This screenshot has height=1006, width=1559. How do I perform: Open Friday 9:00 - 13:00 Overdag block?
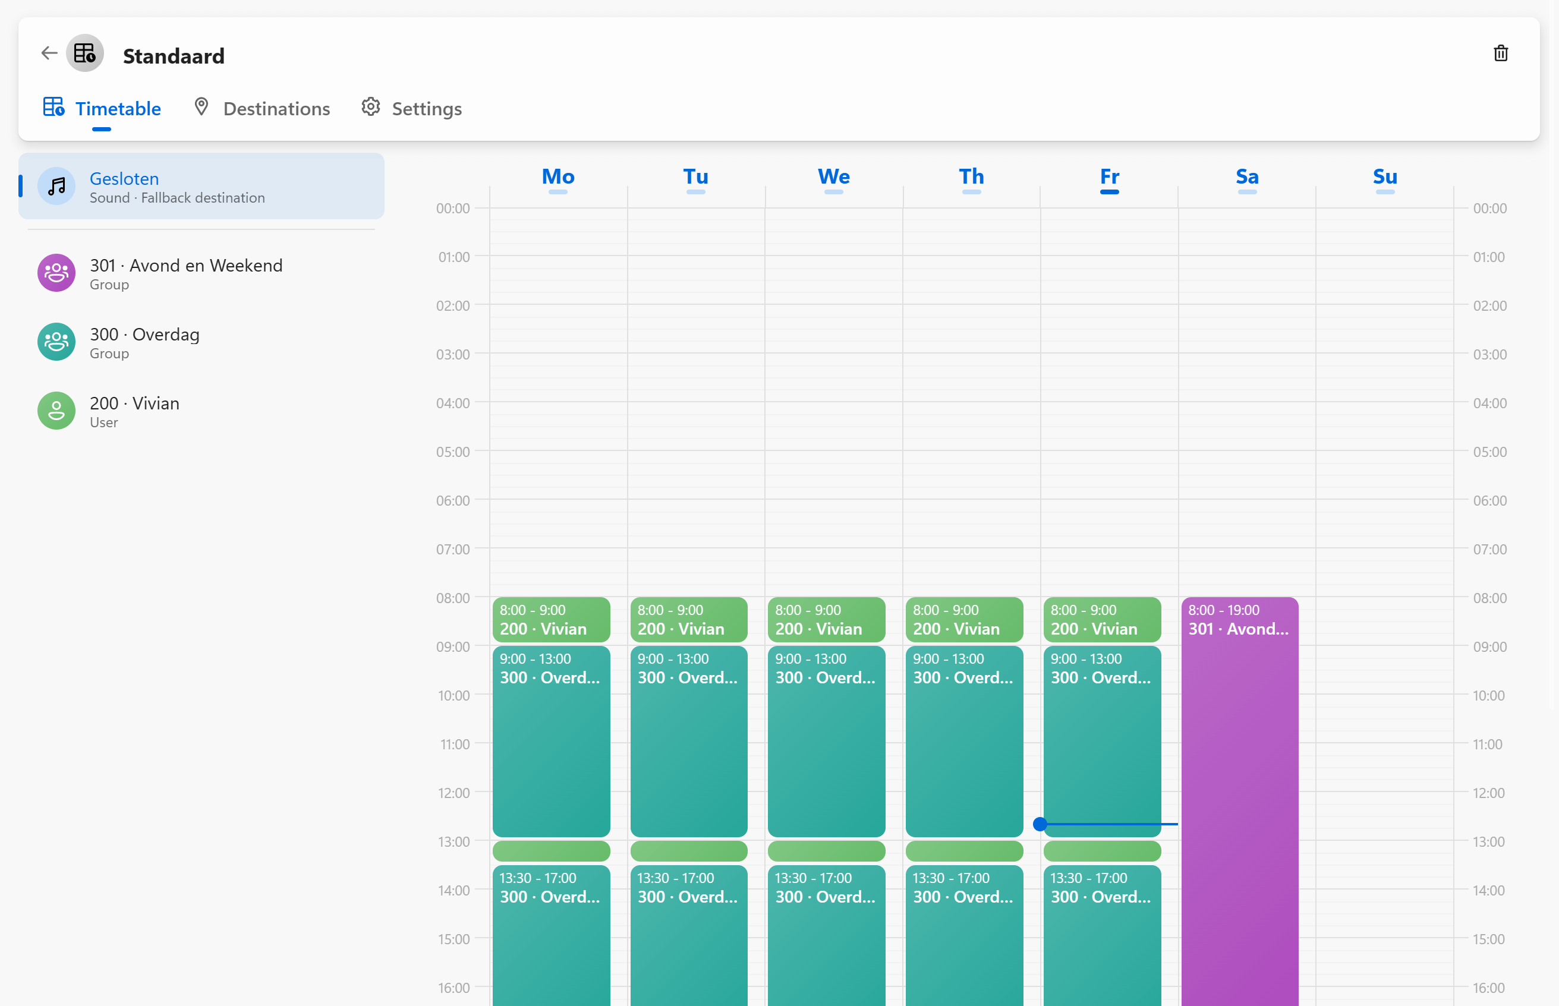(x=1103, y=742)
